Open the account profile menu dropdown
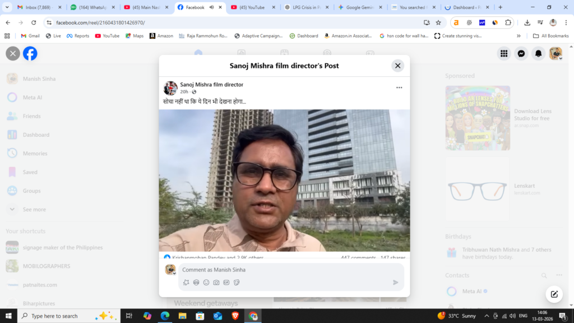This screenshot has width=574, height=323. (556, 53)
